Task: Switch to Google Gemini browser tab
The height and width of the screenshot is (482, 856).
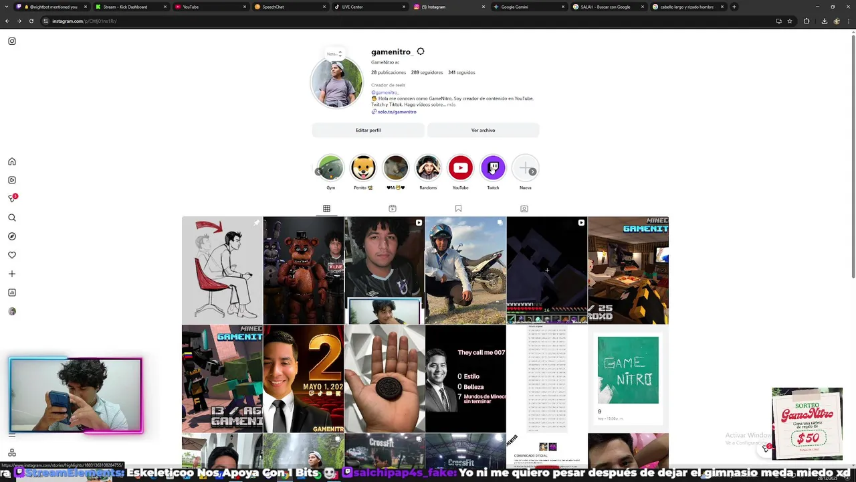Action: coord(528,7)
